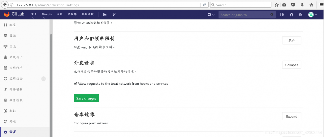Focus the browser Search box
The image size is (324, 137).
(x=240, y=5)
